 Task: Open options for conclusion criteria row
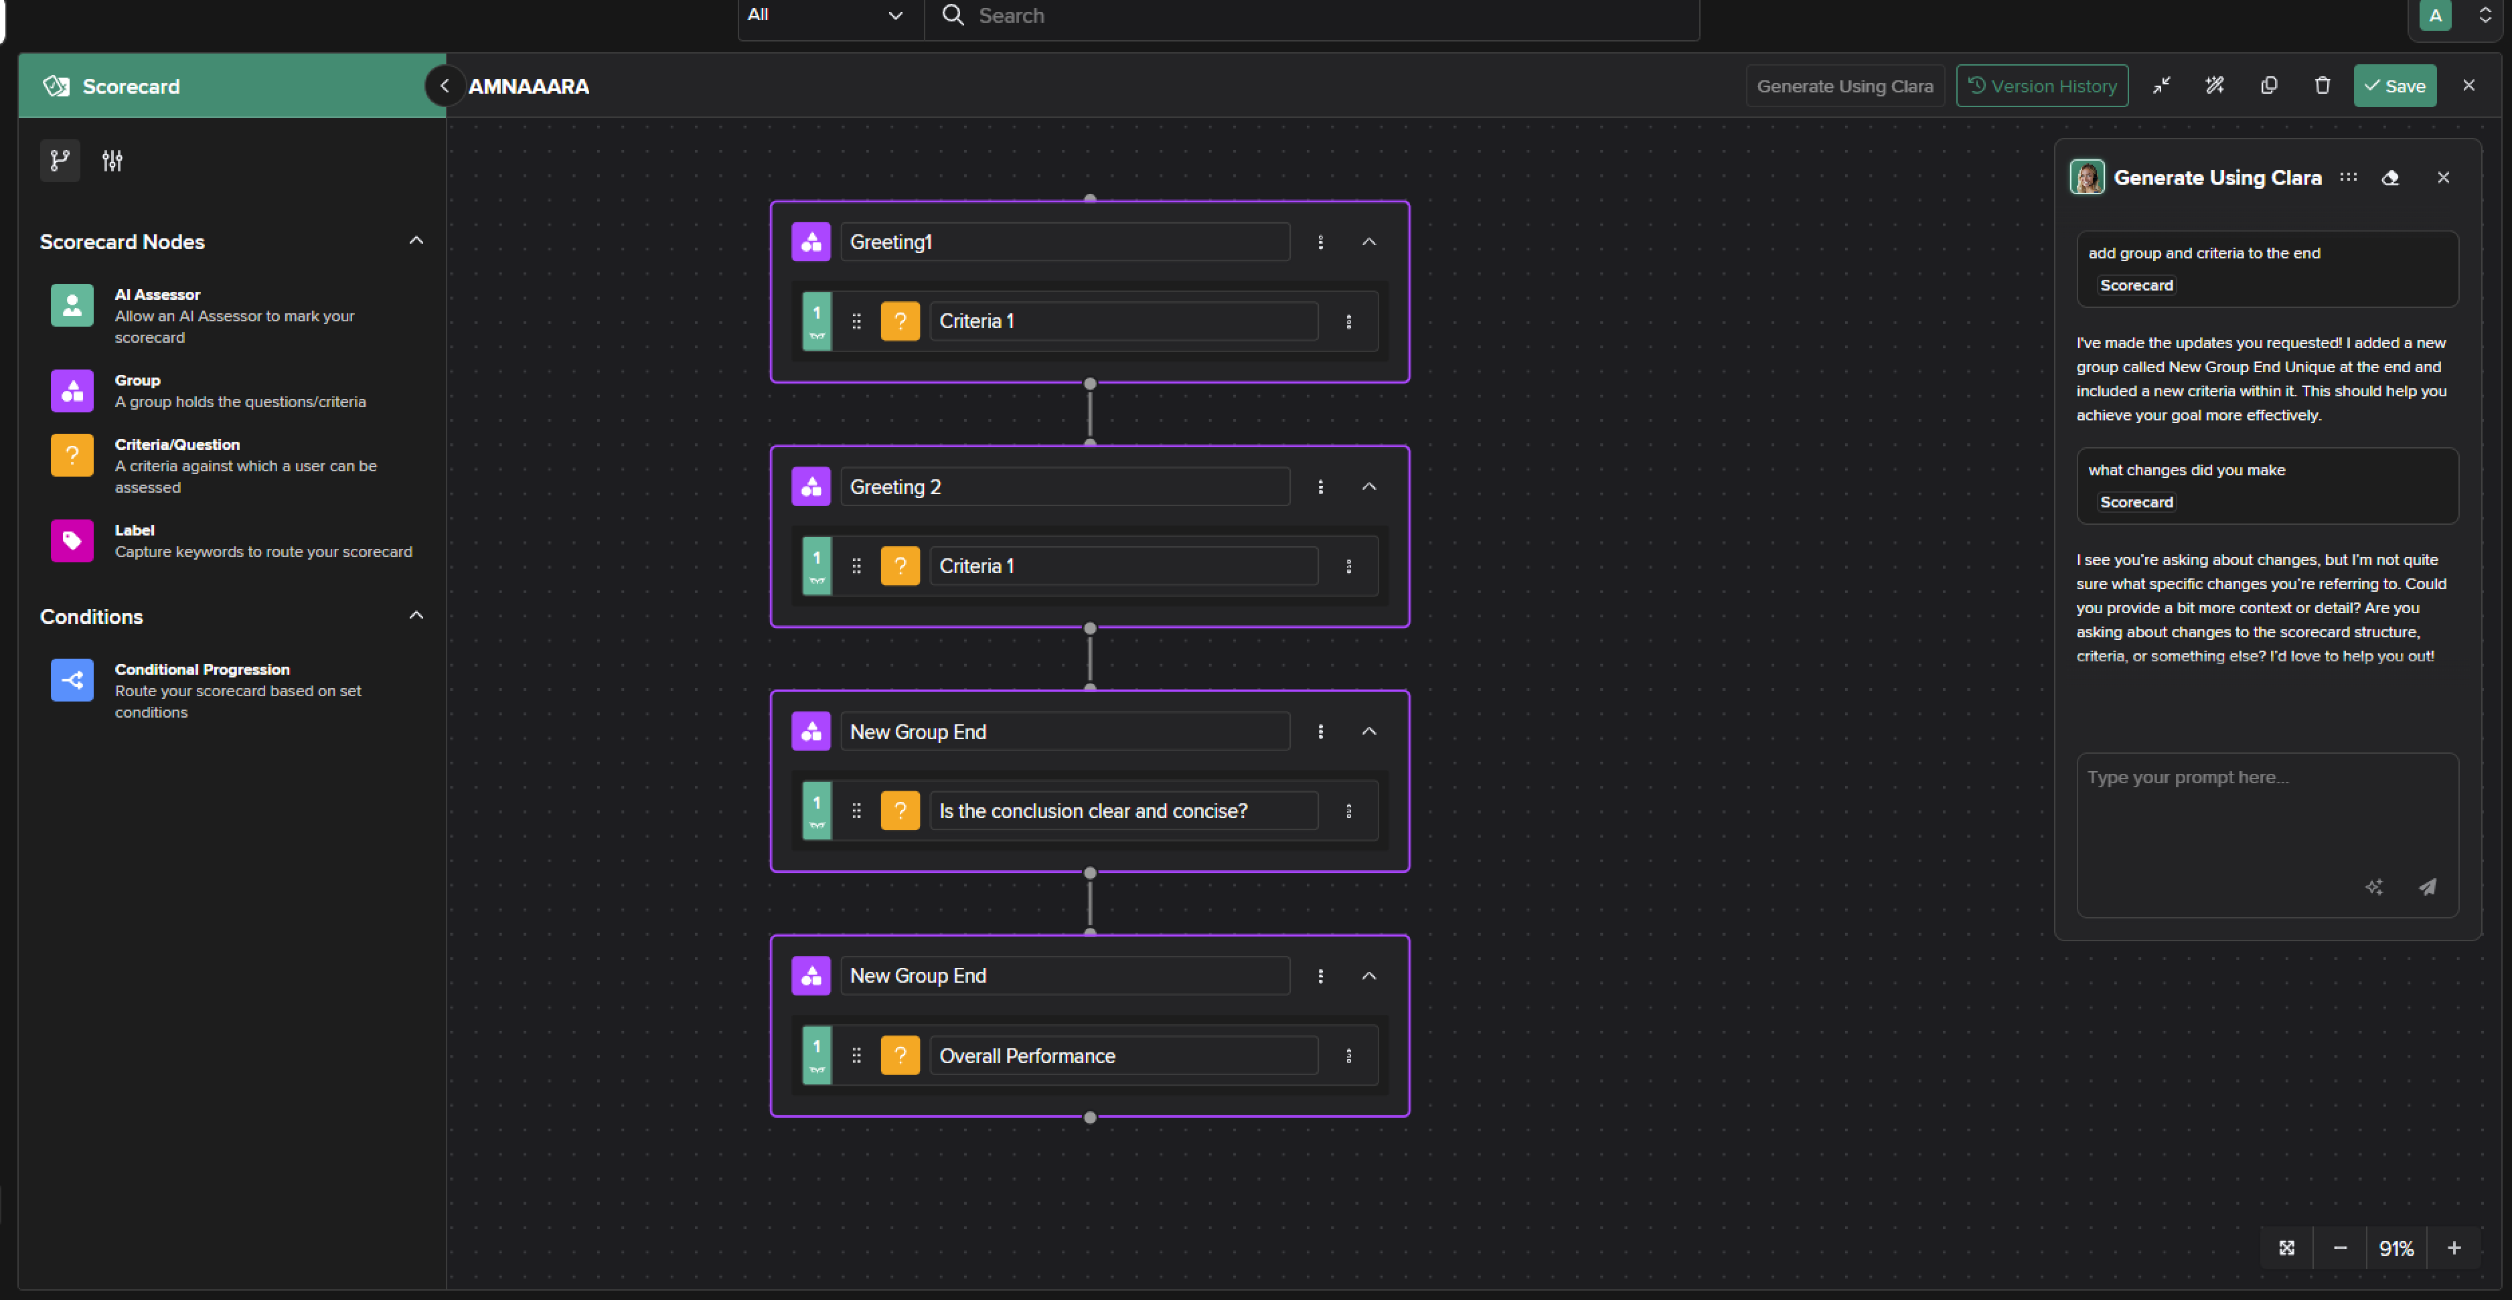point(1350,811)
